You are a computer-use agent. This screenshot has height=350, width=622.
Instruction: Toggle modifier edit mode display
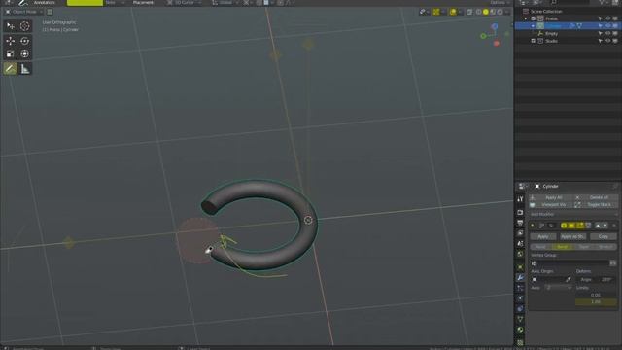tap(580, 226)
